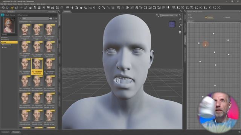Click the teal product icon in the panel header
Viewport: 241px width, 135px height.
tap(2, 15)
